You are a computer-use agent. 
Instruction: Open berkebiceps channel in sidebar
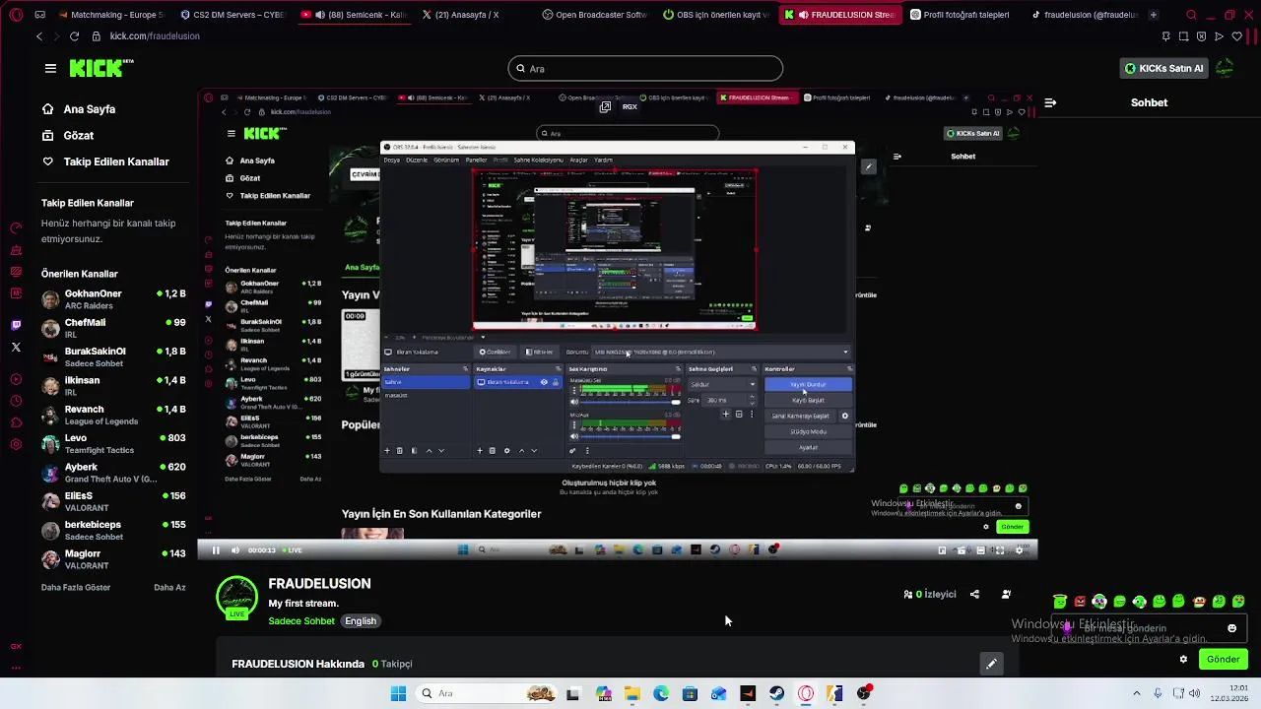(x=113, y=530)
